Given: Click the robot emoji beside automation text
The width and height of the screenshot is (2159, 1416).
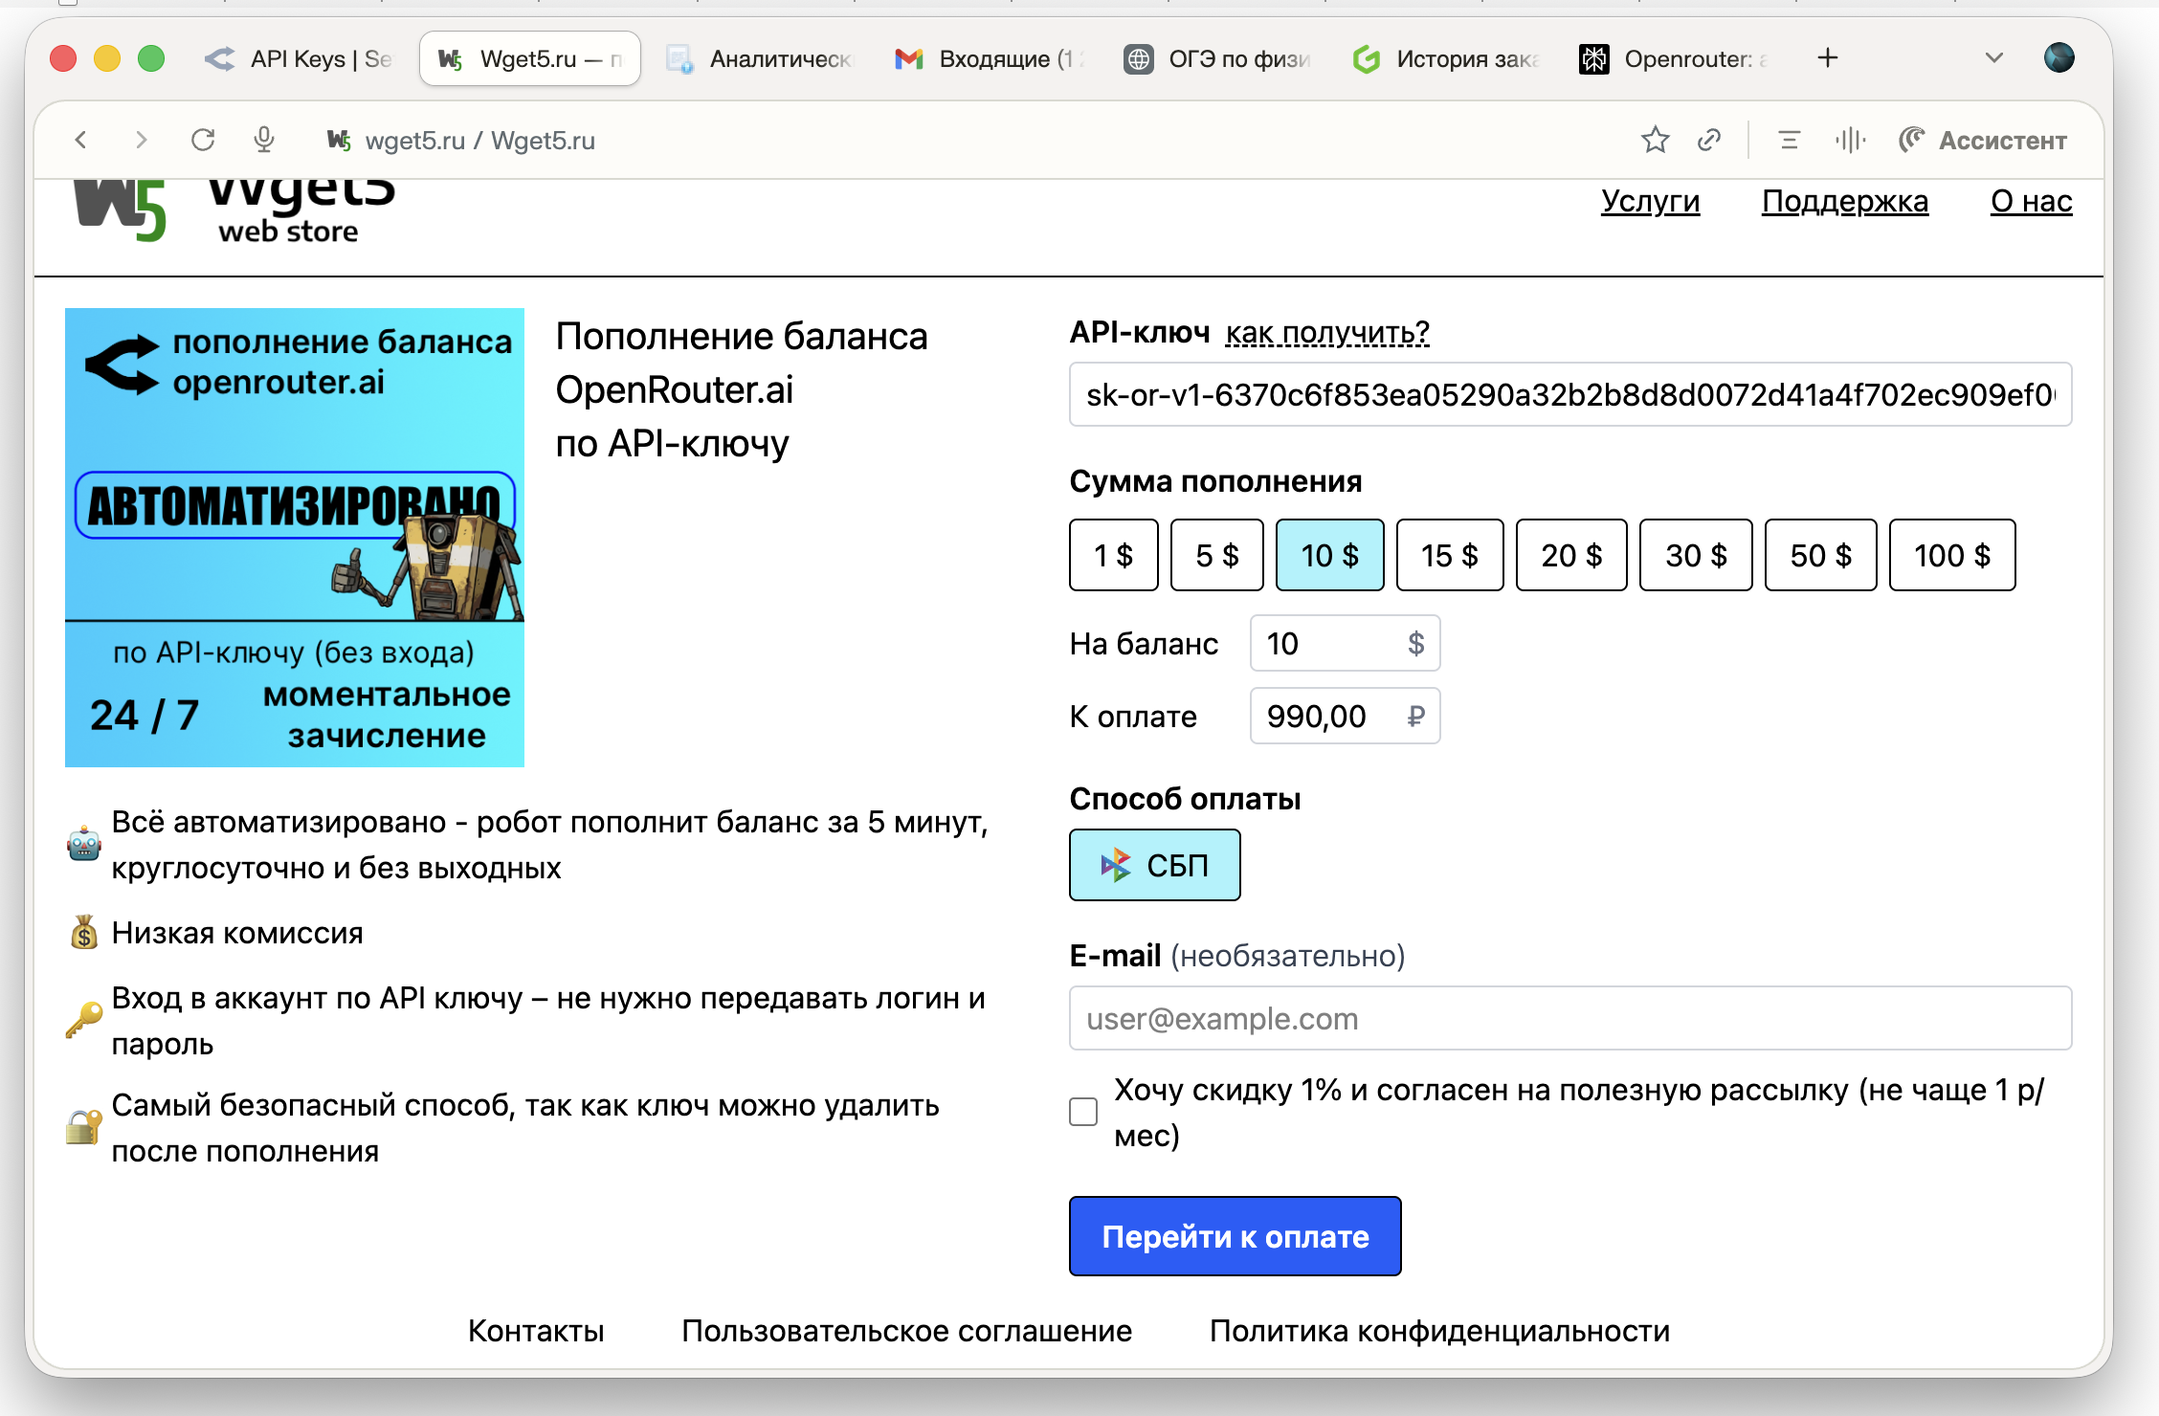Looking at the screenshot, I should point(84,844).
